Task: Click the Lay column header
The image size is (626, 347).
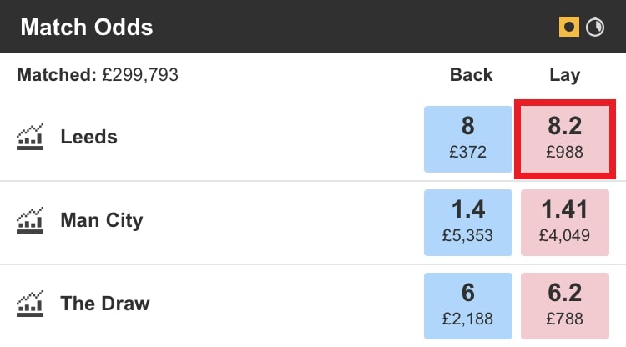Action: (564, 75)
